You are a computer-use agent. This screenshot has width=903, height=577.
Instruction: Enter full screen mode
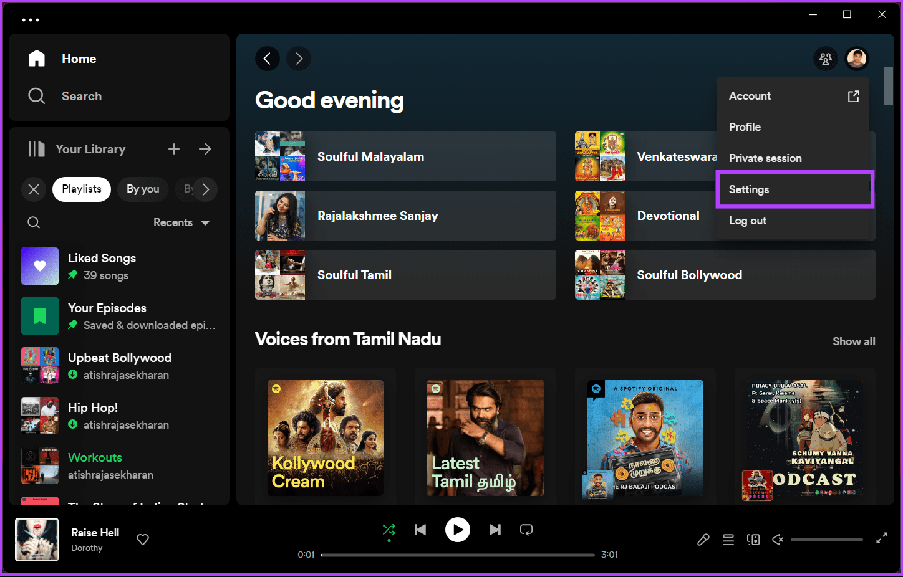(x=882, y=538)
